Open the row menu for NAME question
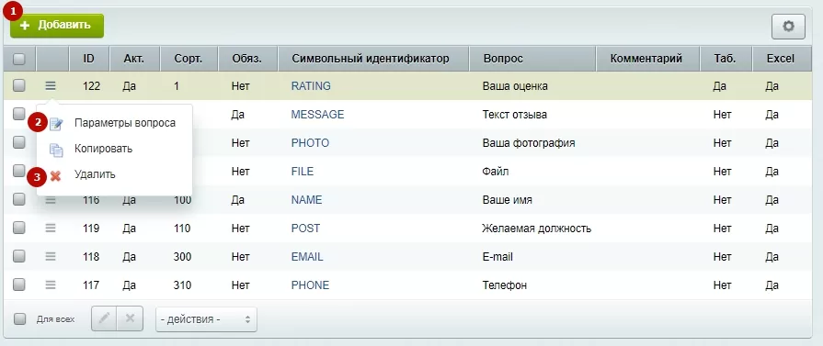 51,200
